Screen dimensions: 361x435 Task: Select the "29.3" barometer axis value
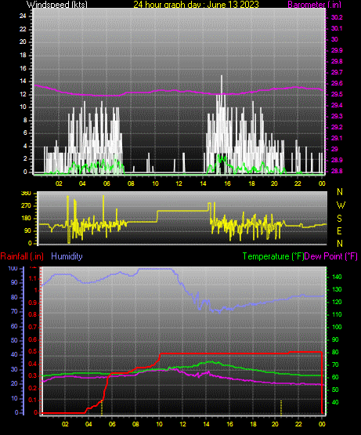pos(337,116)
